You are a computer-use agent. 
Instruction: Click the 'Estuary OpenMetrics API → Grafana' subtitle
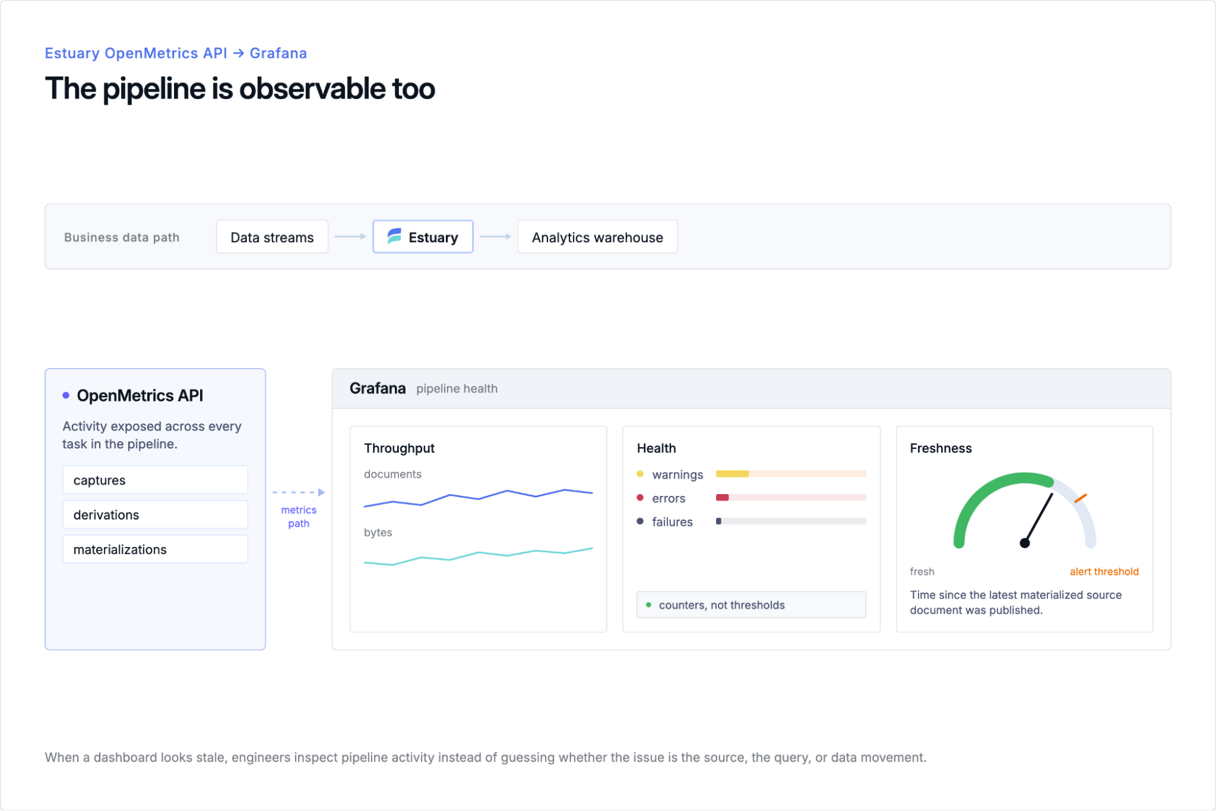(176, 54)
